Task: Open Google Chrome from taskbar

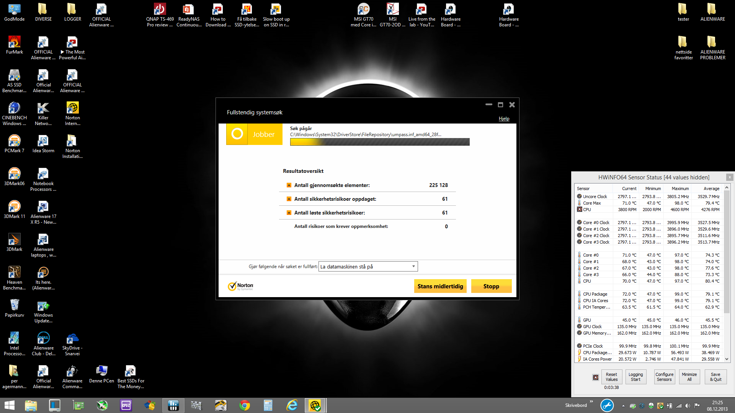Action: coord(245,405)
